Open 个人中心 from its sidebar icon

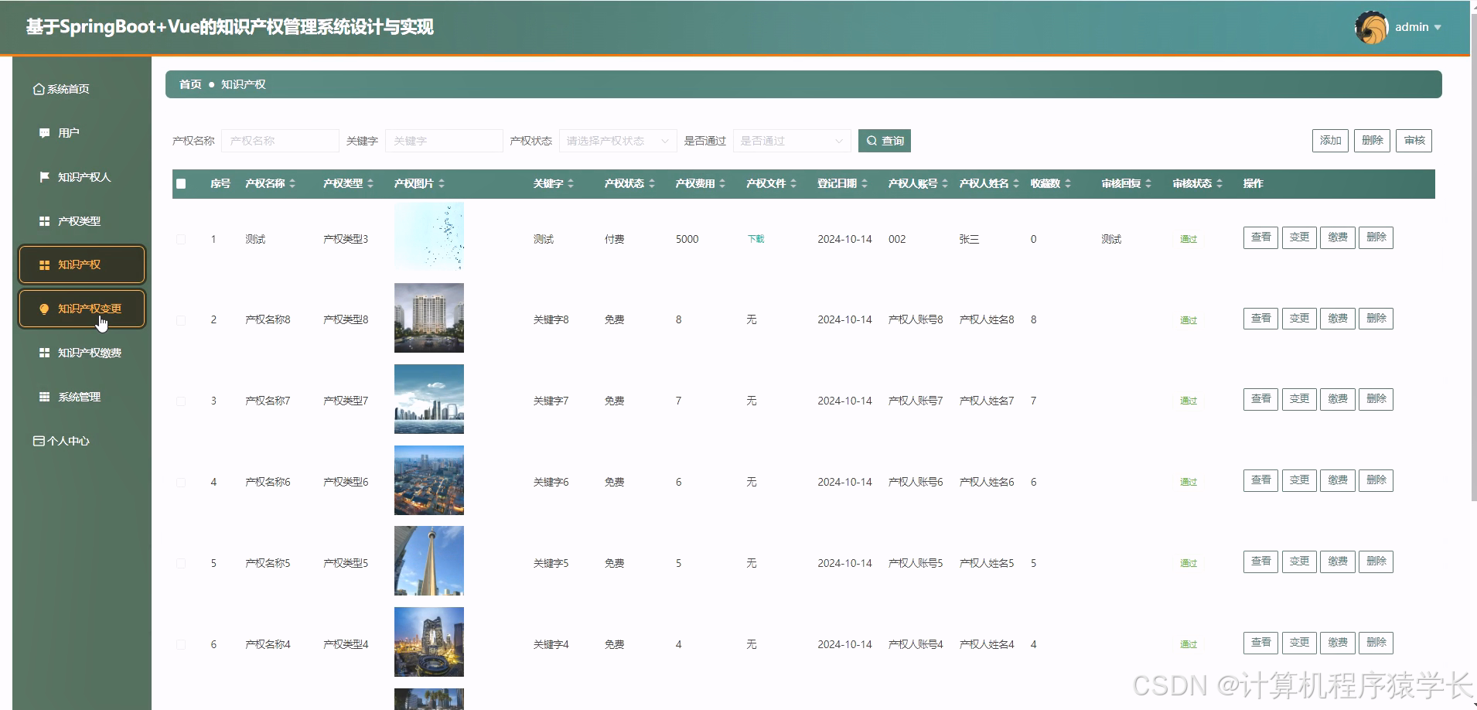(39, 440)
